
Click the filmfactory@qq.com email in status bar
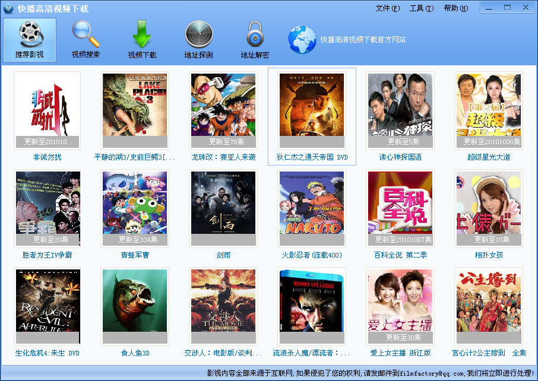pyautogui.click(x=432, y=373)
